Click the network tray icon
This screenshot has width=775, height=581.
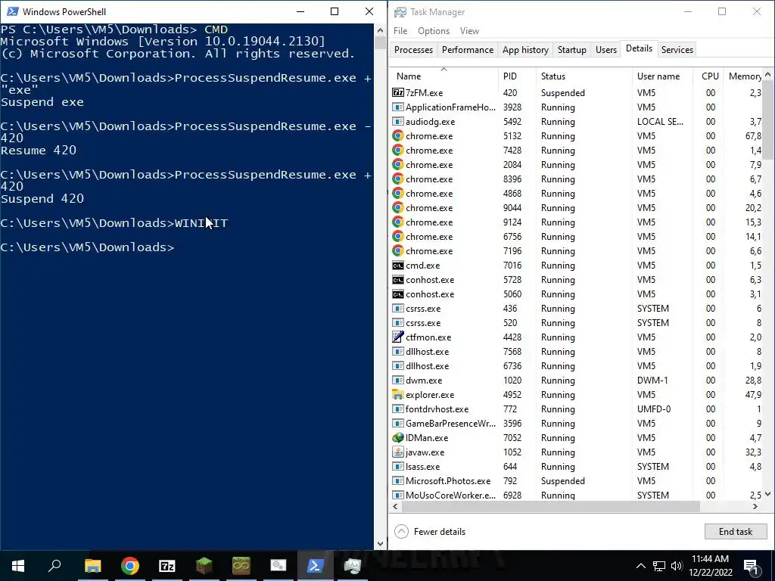(659, 566)
